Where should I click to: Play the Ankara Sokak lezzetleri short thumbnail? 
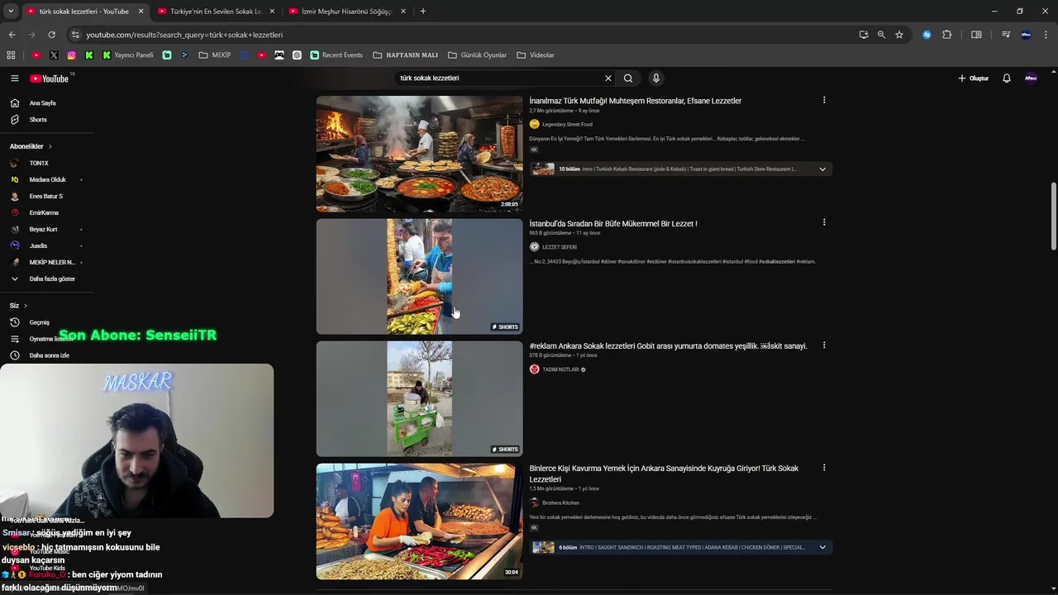coord(419,399)
